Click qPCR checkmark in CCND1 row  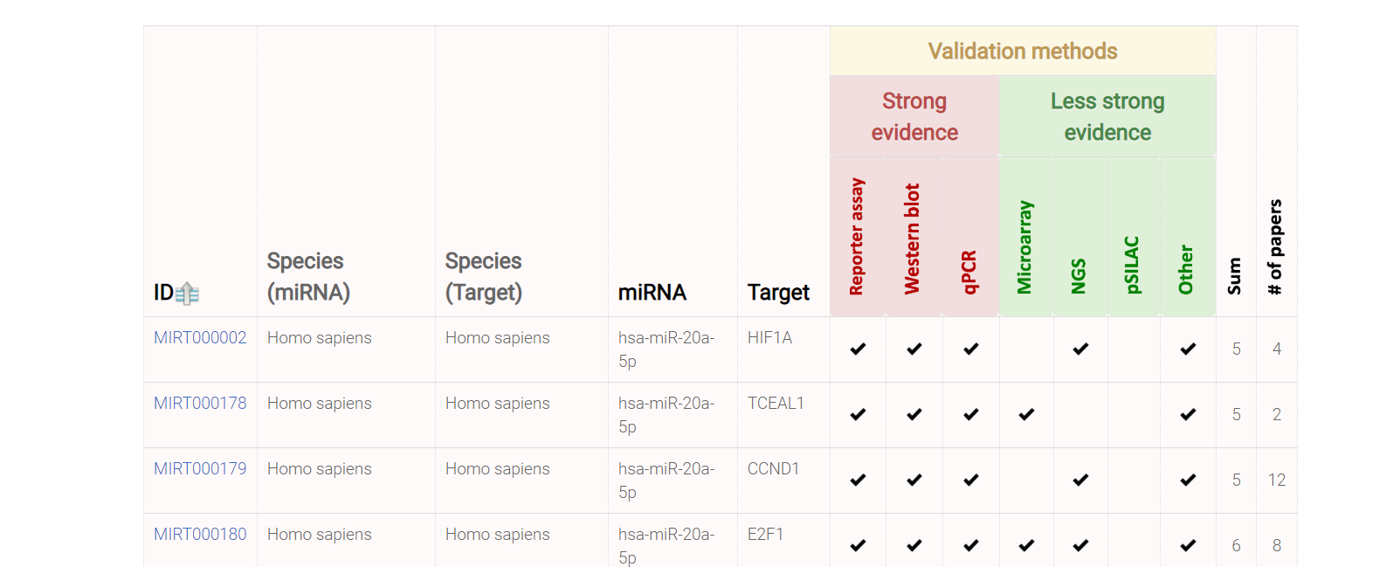[971, 480]
